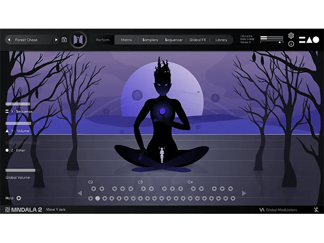324x243 pixels.
Task: Click the bars shape icon top right
Action: [302, 39]
